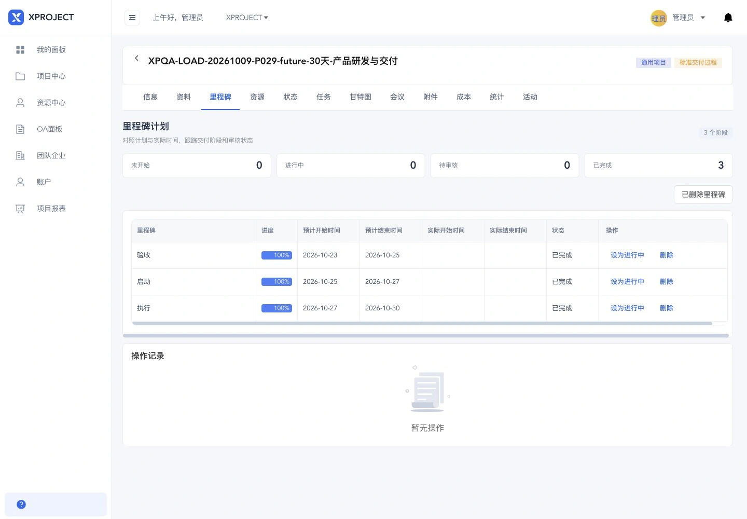This screenshot has height=519, width=747.
Task: Open 账户 user icon in sidebar
Action: pyautogui.click(x=20, y=182)
